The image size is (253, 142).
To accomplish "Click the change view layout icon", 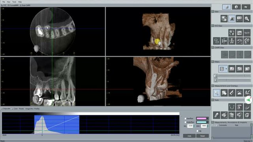I will [224, 19].
